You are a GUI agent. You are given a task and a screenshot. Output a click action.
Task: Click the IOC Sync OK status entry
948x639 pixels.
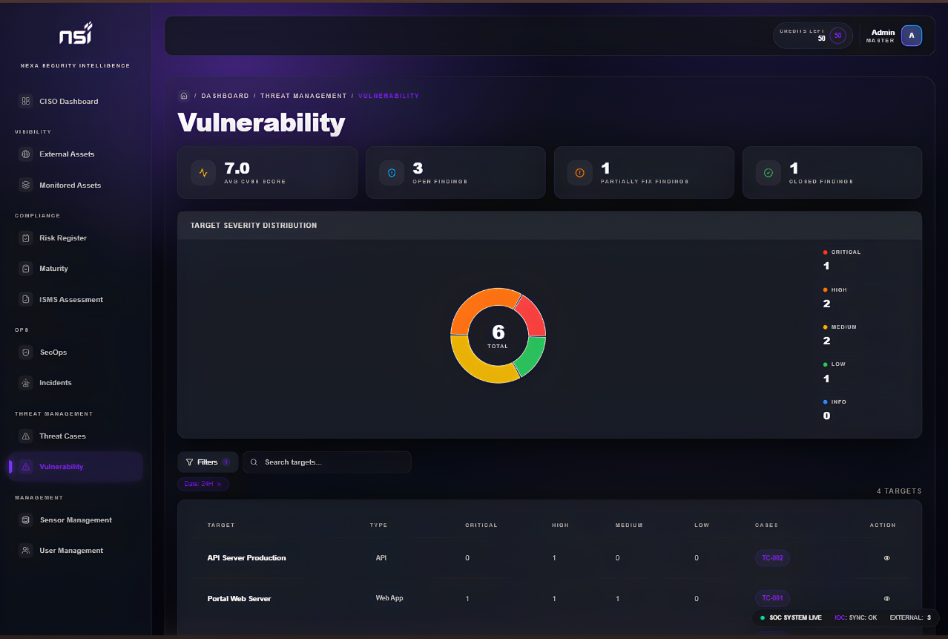point(855,617)
